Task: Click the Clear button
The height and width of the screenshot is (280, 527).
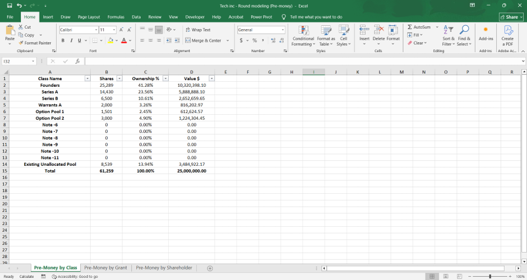Action: pos(417,43)
